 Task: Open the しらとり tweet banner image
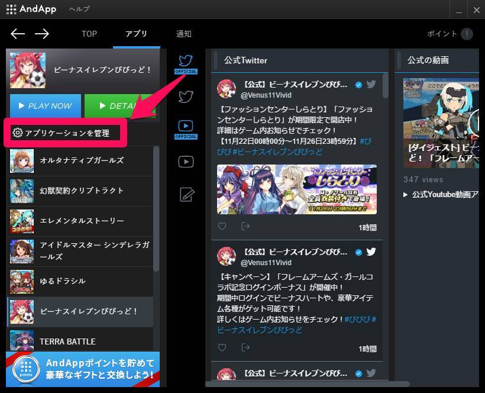[297, 189]
